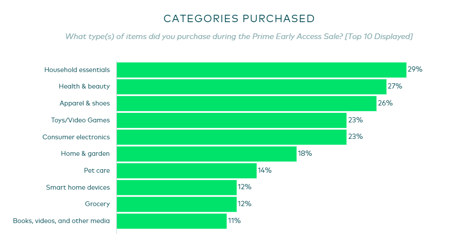The width and height of the screenshot is (455, 243).
Task: Click the survey question subtitle text
Action: pos(239,36)
